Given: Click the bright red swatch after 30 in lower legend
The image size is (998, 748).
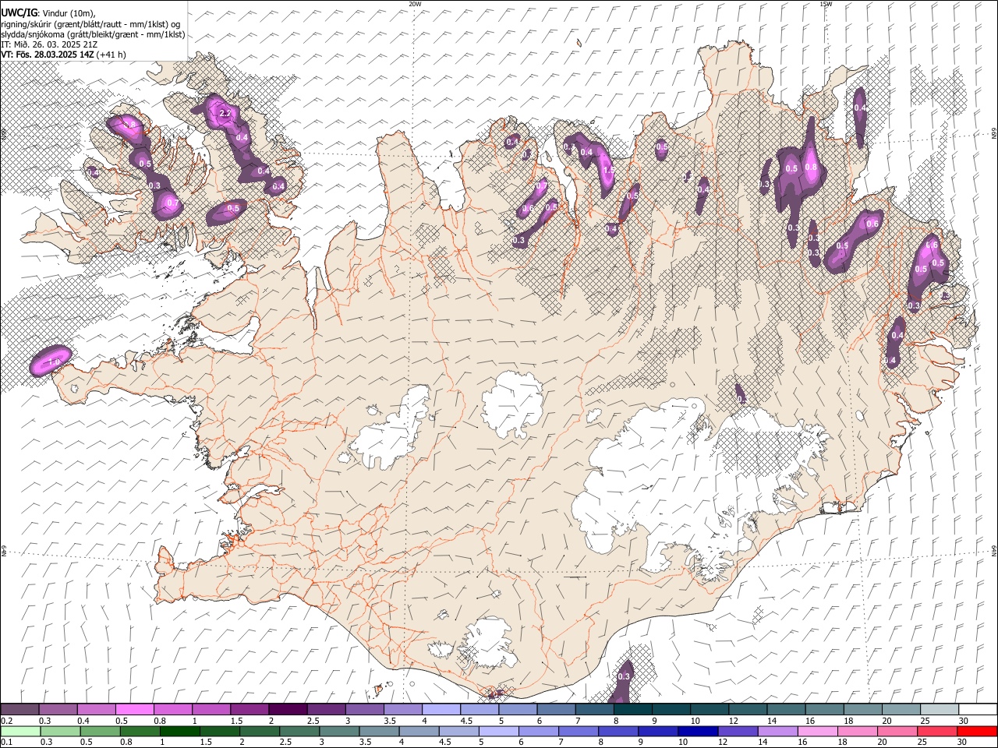Looking at the screenshot, I should point(977,731).
